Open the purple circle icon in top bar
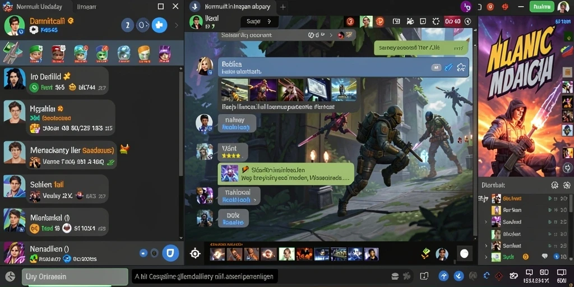The width and height of the screenshot is (574, 287). point(466,6)
